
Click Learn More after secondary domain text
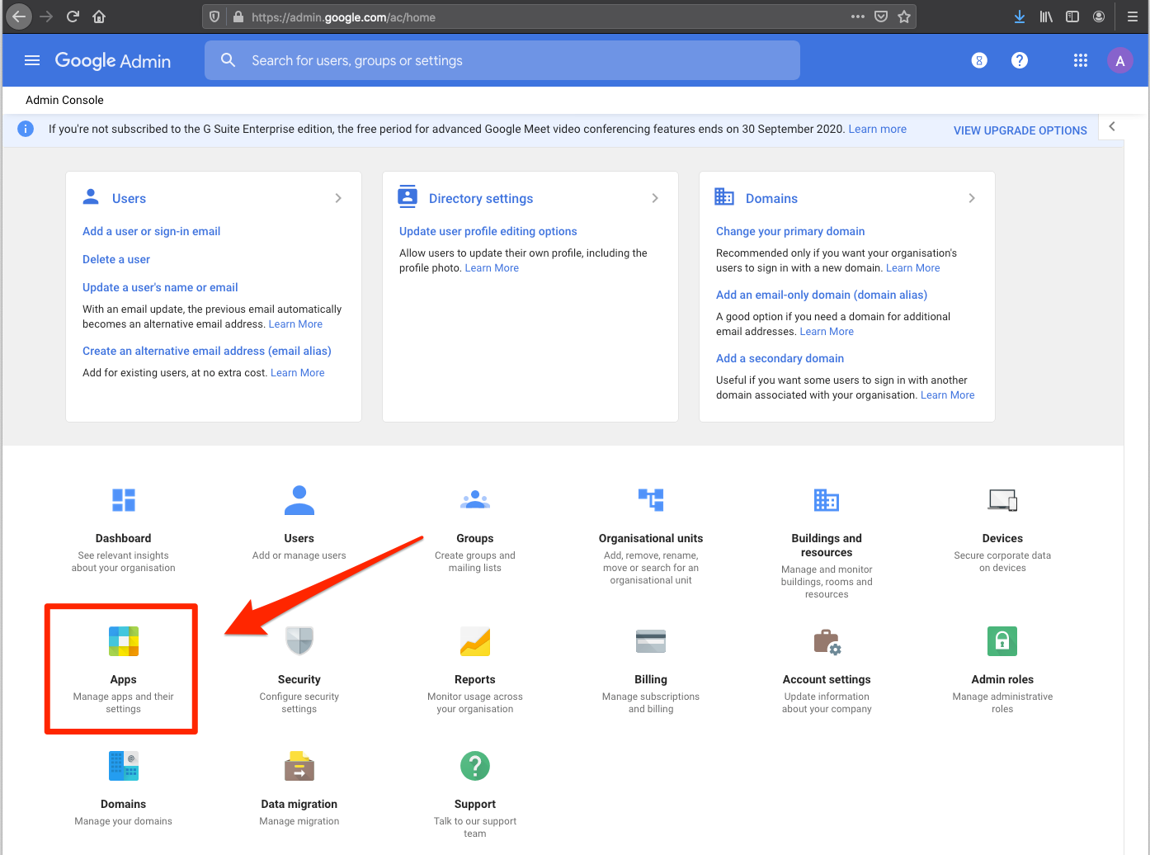948,394
